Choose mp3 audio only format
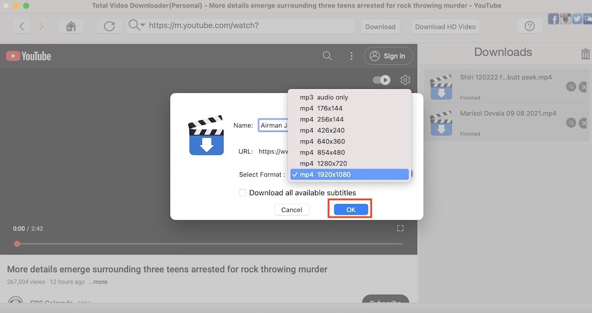The width and height of the screenshot is (592, 313). point(349,98)
